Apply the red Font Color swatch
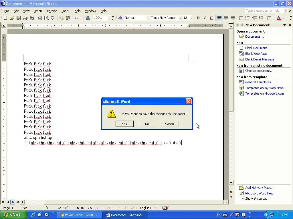This screenshot has height=219, width=293. click(279, 18)
